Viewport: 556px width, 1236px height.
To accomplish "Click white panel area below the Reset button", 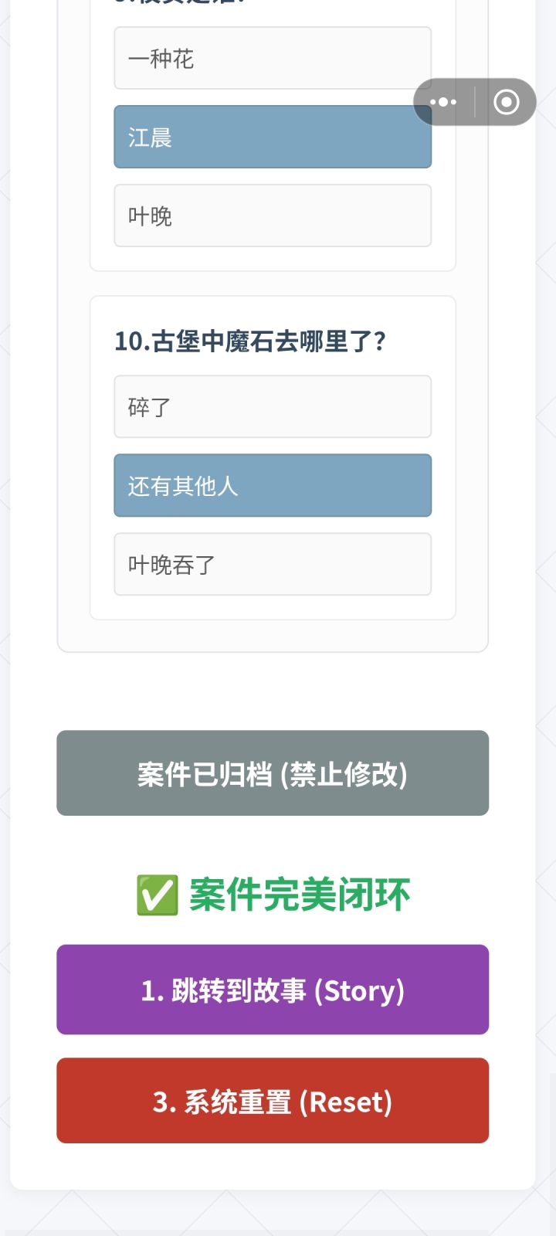I will 273,1166.
